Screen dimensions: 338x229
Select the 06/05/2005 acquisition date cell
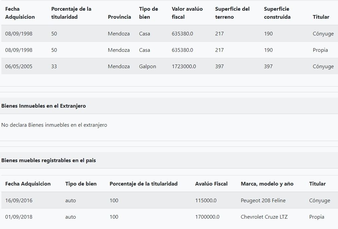(x=19, y=67)
